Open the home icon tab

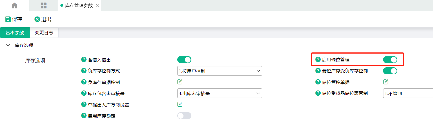tap(14, 5)
